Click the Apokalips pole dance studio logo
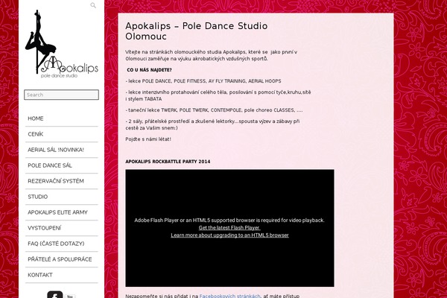This screenshot has height=298, width=447. pos(62,44)
